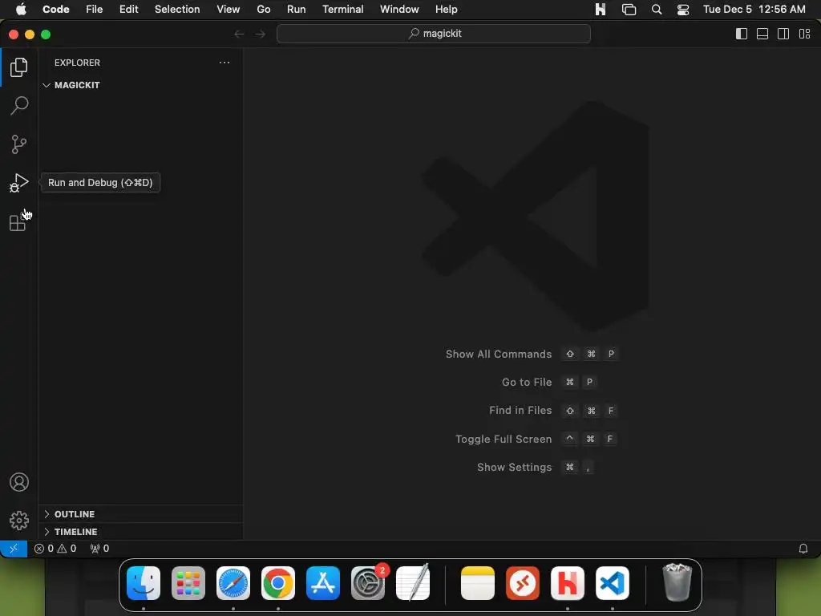Show errors and warnings count in status bar
Image resolution: width=821 pixels, height=616 pixels.
[55, 549]
